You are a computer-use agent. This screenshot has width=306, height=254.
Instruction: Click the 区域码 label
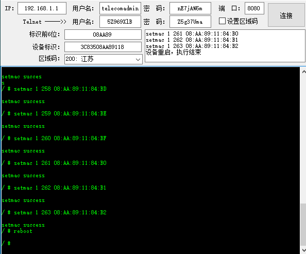[49, 58]
